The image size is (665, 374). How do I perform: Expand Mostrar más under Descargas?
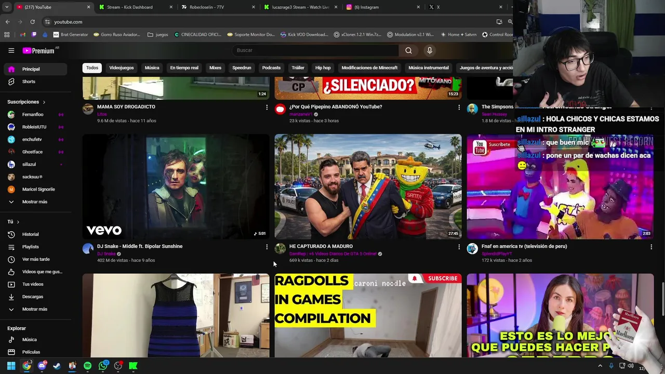pos(35,309)
